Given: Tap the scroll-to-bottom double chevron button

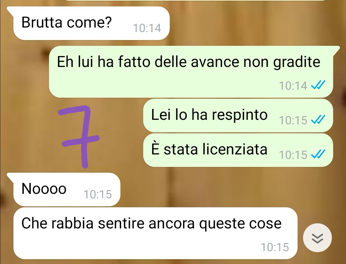Looking at the screenshot, I should pos(317,238).
